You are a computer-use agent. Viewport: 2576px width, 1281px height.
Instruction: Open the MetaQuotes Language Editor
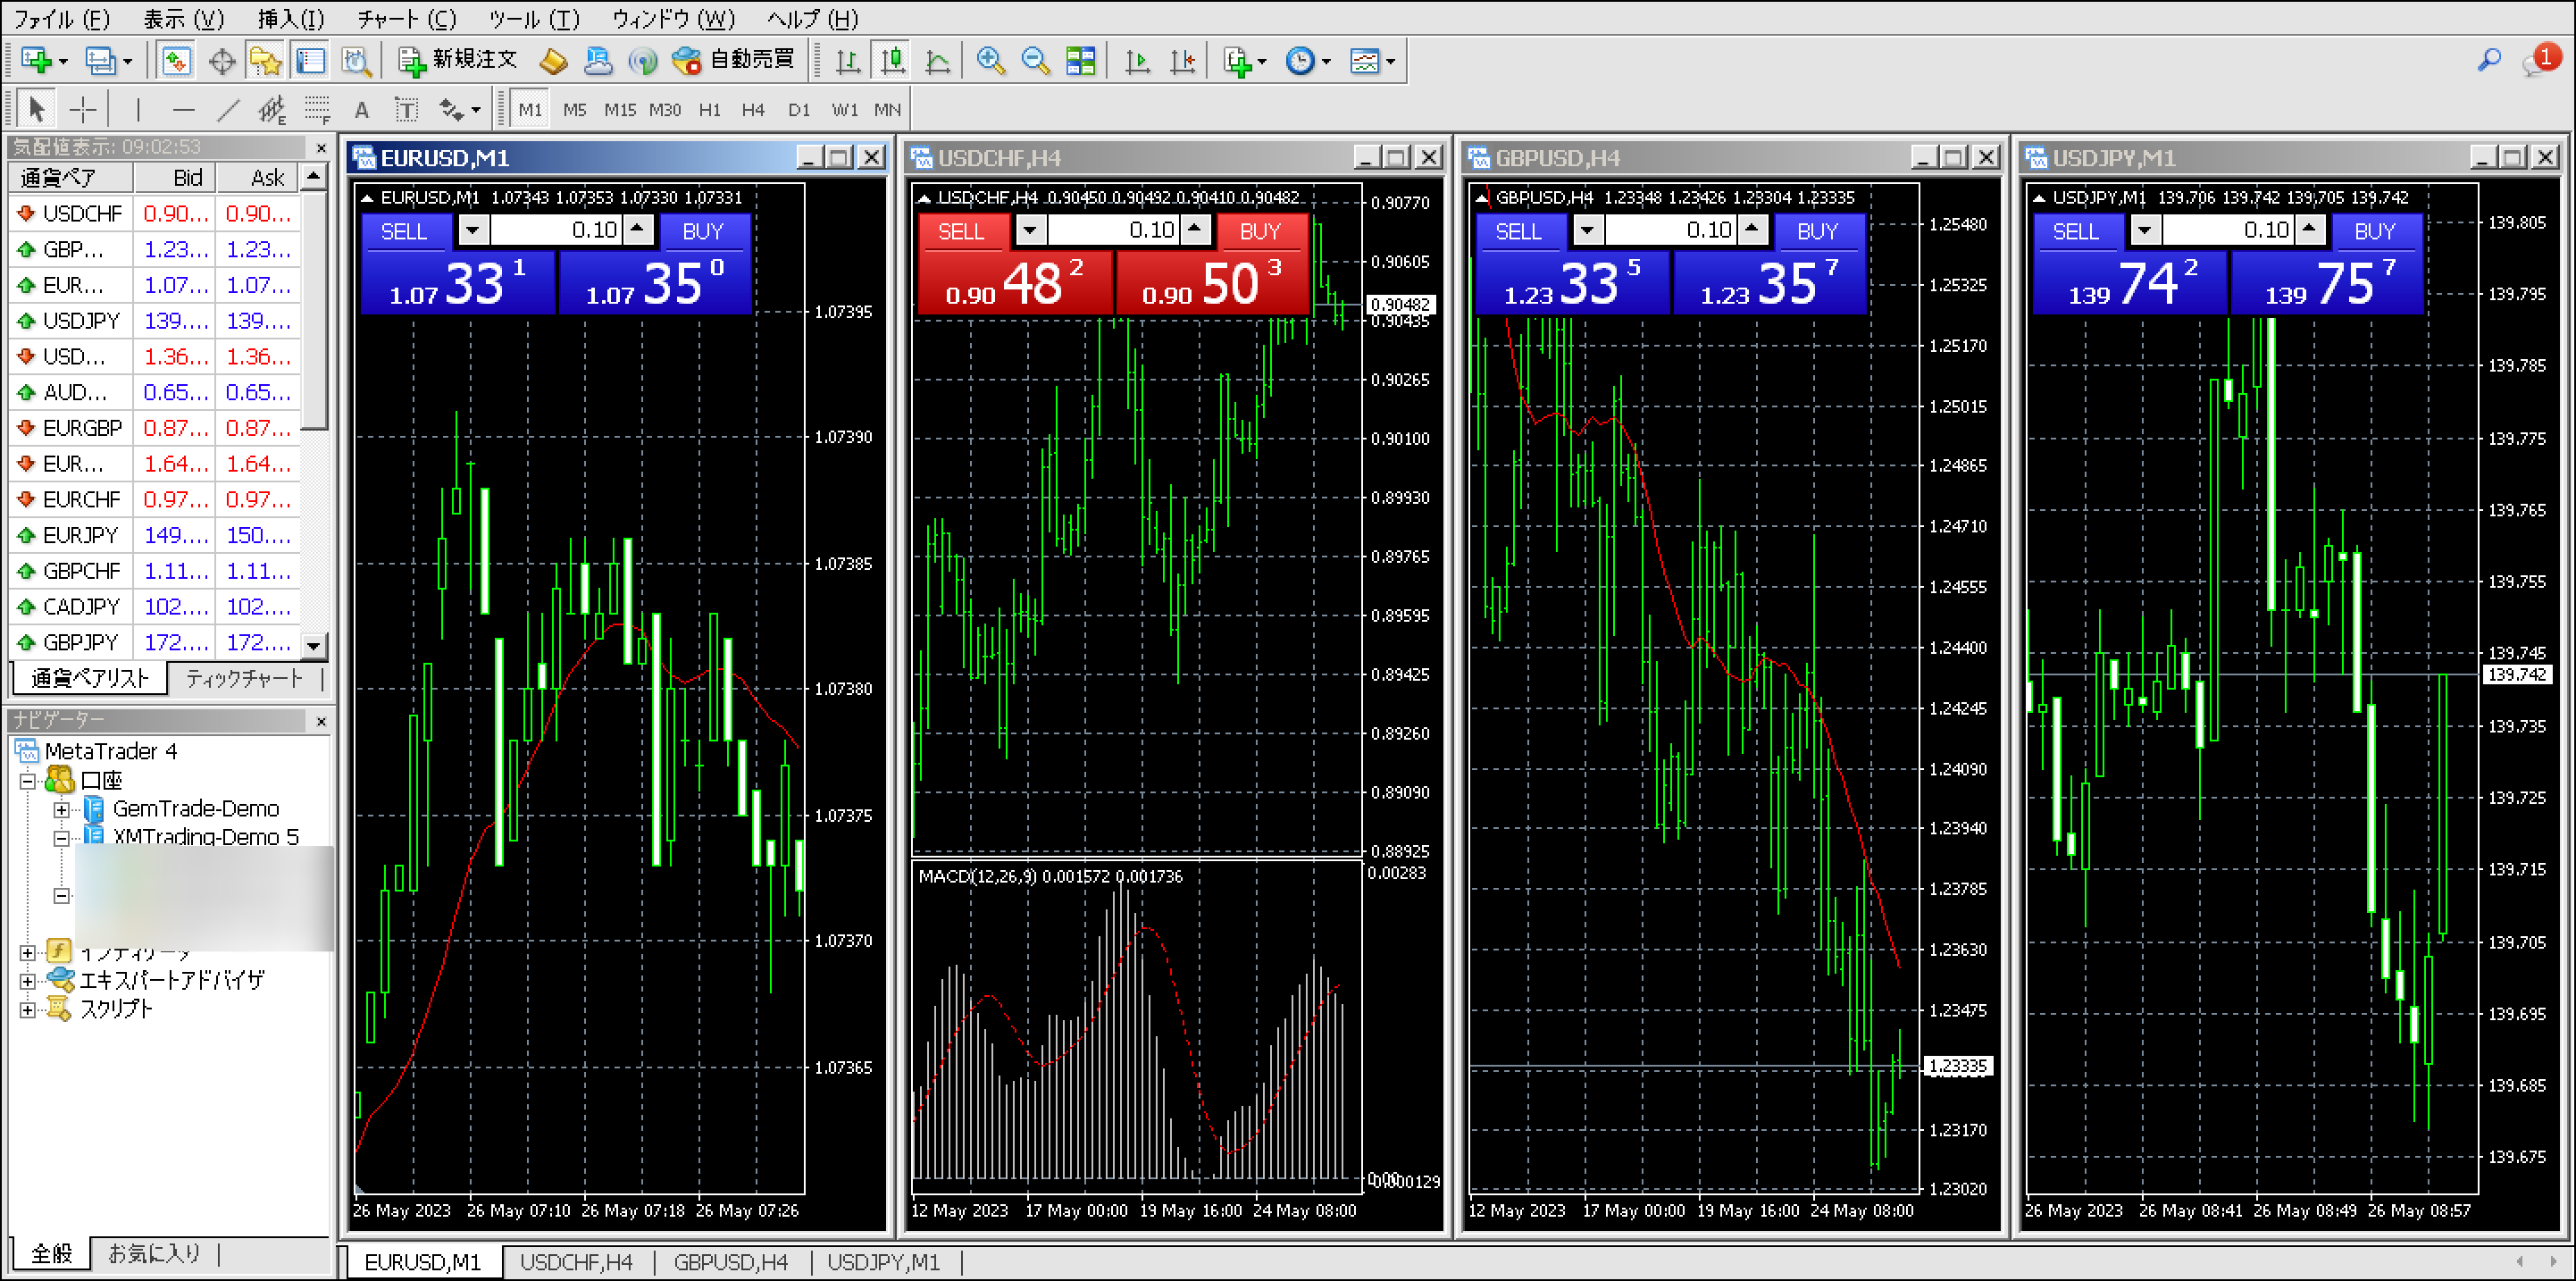click(x=553, y=61)
